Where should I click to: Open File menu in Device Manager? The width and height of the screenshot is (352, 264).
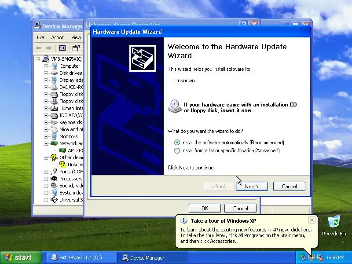(40, 37)
